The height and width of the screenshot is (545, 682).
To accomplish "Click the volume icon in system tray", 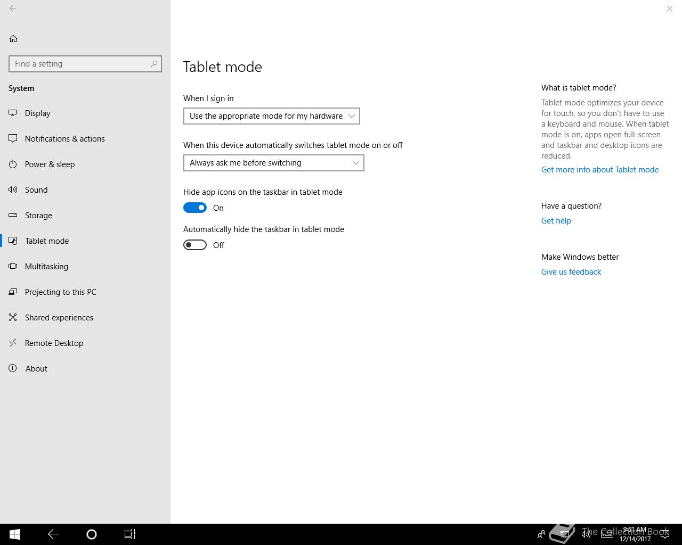I will [586, 534].
